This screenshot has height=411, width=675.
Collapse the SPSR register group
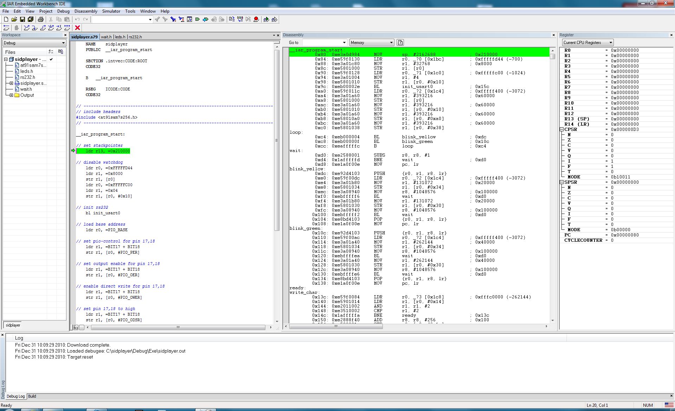(561, 182)
